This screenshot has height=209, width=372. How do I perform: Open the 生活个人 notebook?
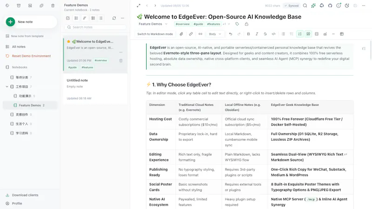[x=22, y=124]
